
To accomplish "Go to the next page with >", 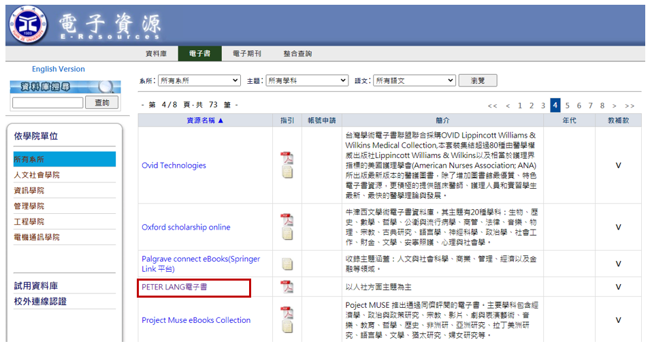I will [x=615, y=106].
